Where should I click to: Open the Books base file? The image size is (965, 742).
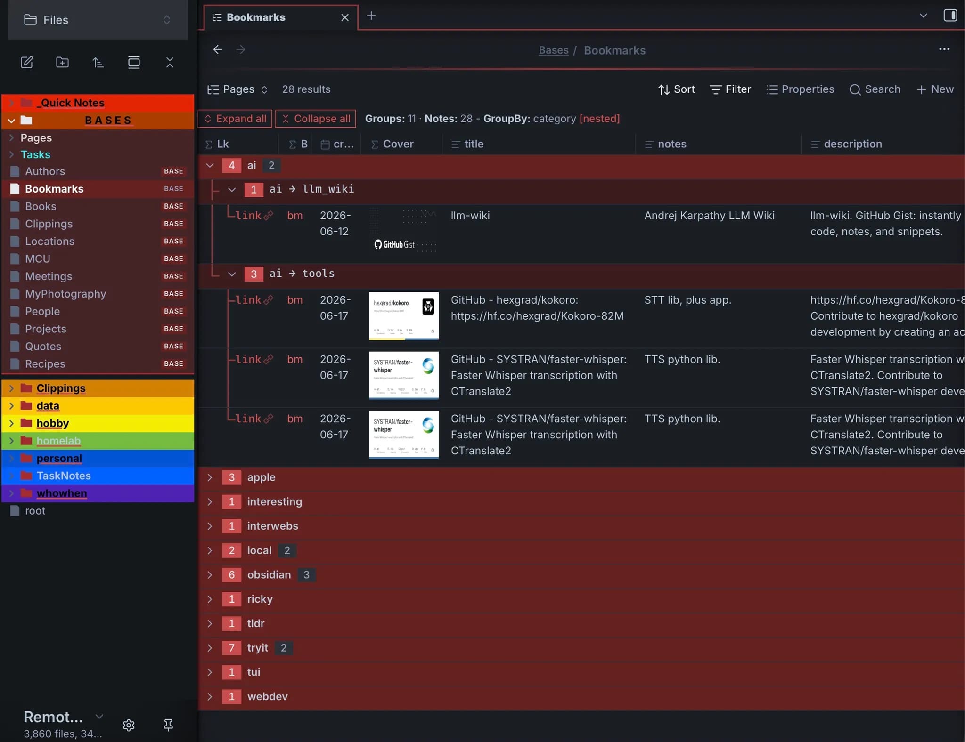[x=98, y=206]
